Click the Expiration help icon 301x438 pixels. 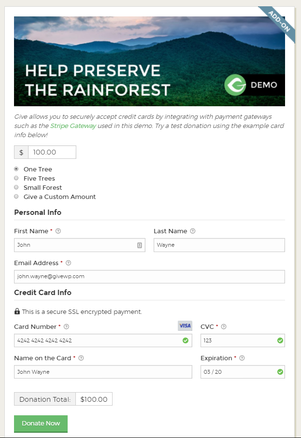point(242,358)
